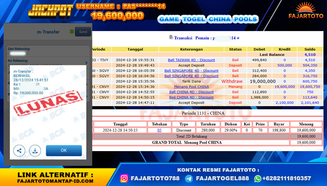Click the Total 2D Belakang row

click(192, 136)
